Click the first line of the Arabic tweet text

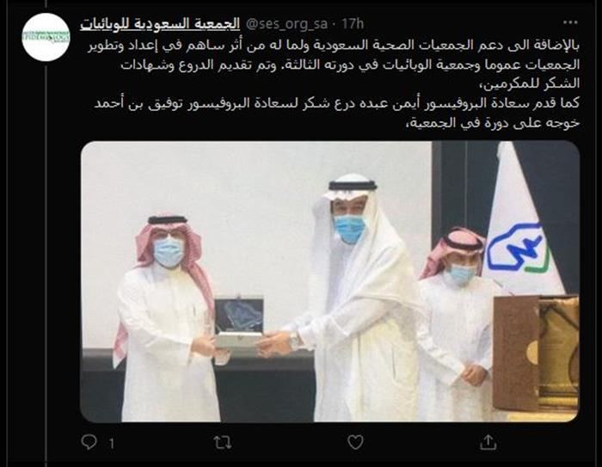[334, 46]
